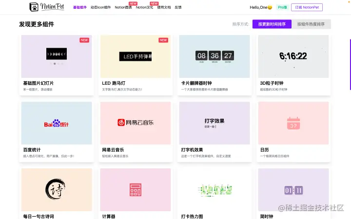Click the 卡片翻牌器时钟 title
The width and height of the screenshot is (351, 219).
click(x=196, y=83)
